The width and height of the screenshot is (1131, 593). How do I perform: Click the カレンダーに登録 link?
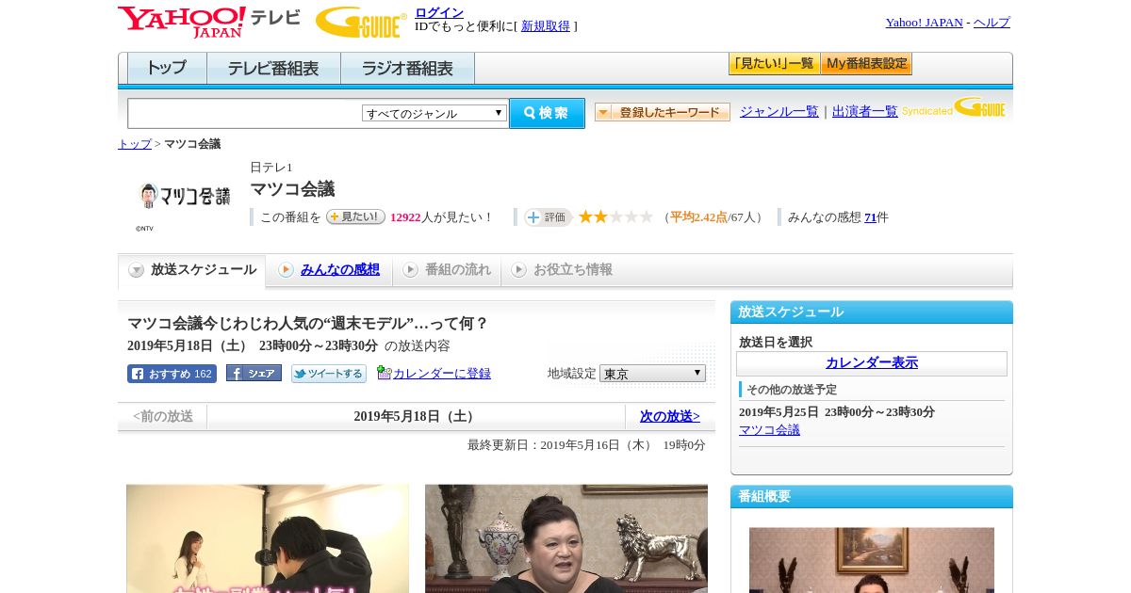[442, 374]
